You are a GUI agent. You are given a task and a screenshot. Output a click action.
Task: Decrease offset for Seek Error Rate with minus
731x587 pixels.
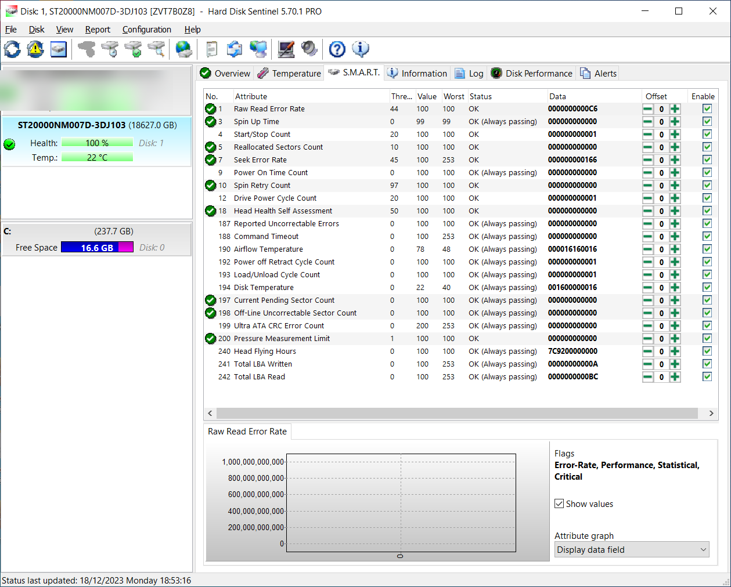point(647,160)
